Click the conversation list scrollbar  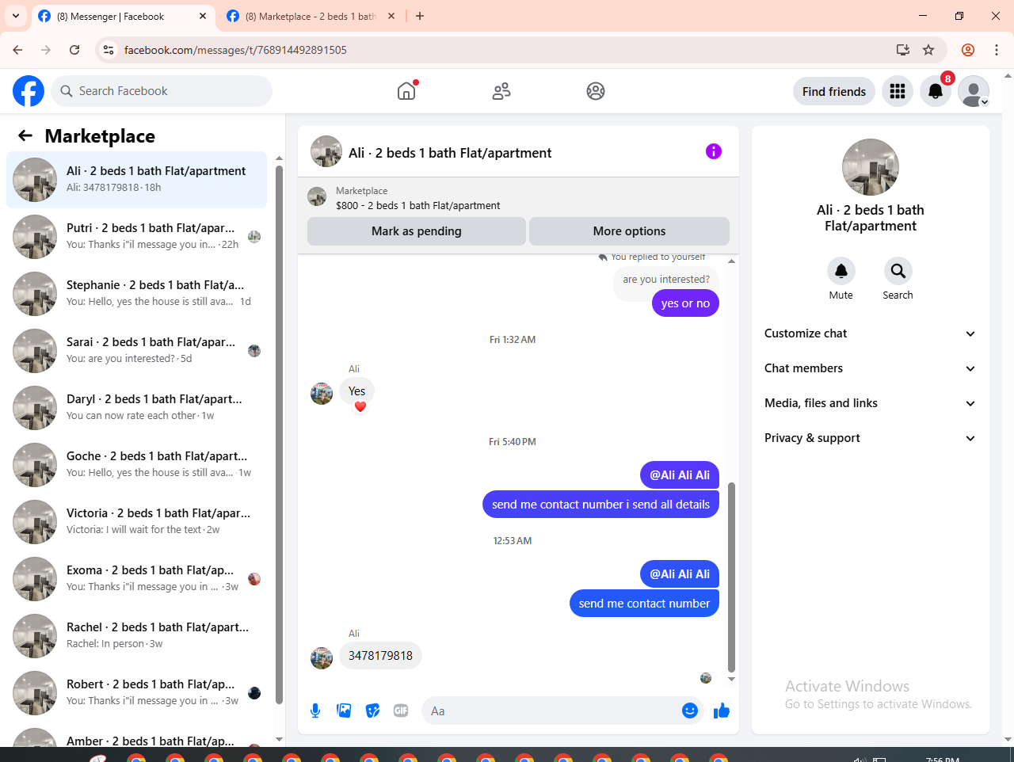click(x=279, y=434)
